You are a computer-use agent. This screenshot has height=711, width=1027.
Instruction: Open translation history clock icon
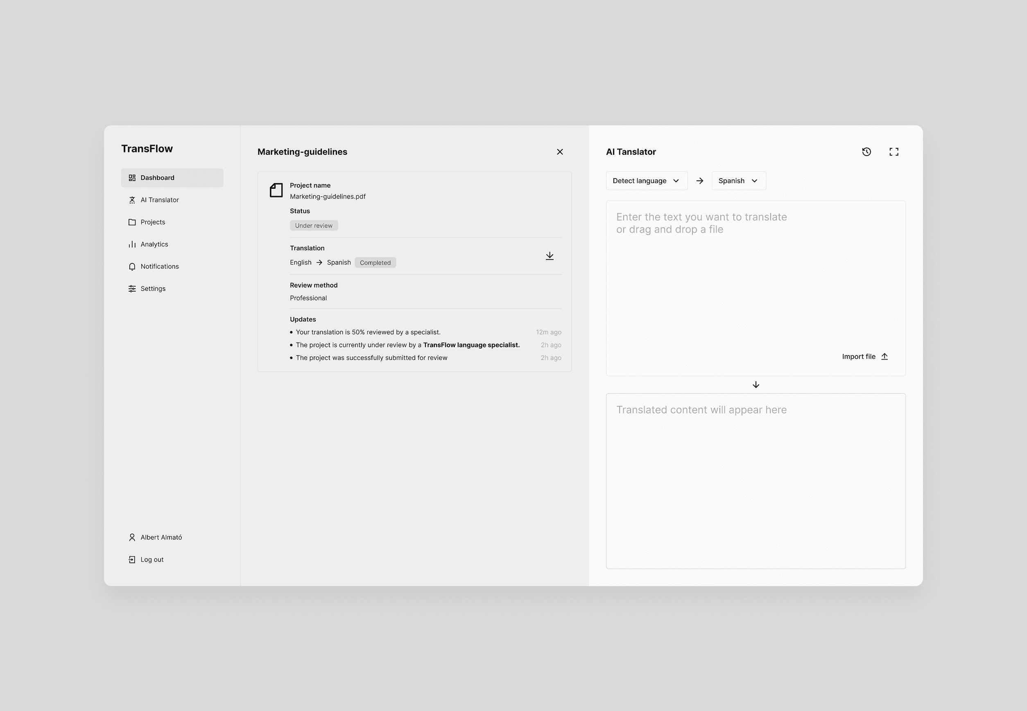point(866,152)
